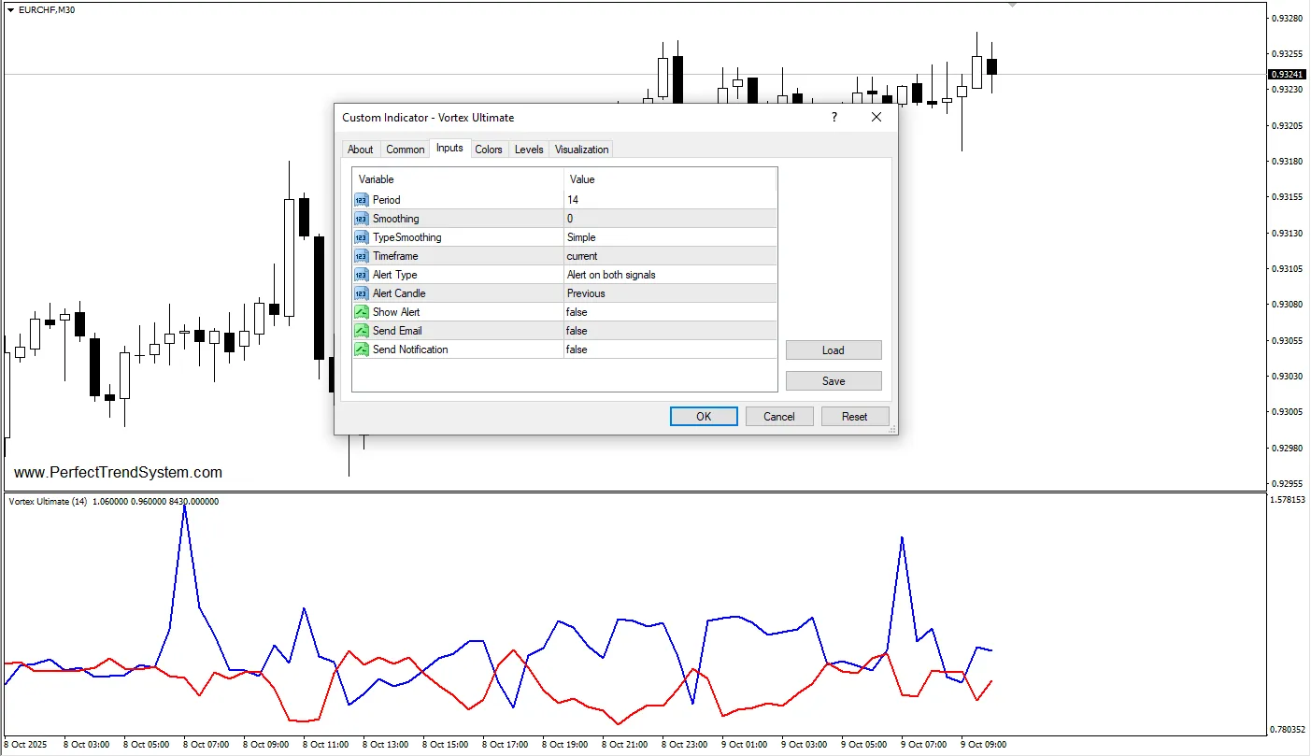The height and width of the screenshot is (756, 1311).
Task: Click the Load button
Action: tap(833, 350)
